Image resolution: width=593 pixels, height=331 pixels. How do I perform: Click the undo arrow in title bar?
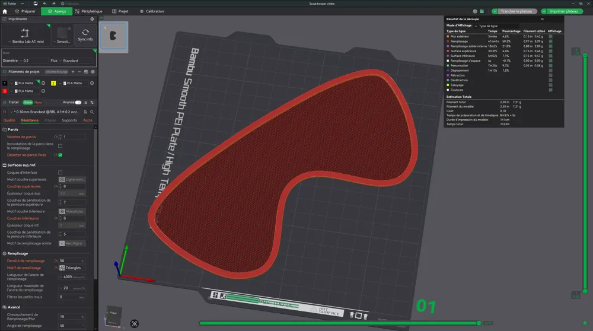pyautogui.click(x=44, y=4)
